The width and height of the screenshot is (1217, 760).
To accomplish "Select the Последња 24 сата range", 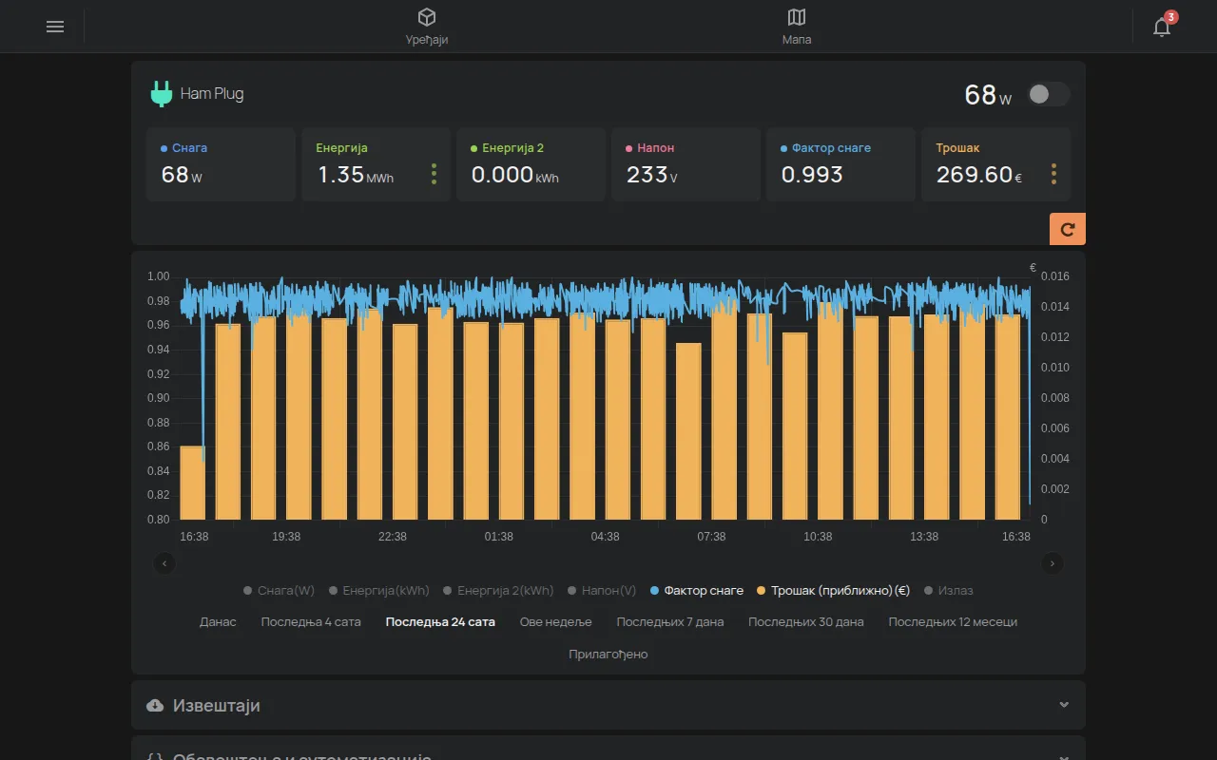I will pos(440,621).
